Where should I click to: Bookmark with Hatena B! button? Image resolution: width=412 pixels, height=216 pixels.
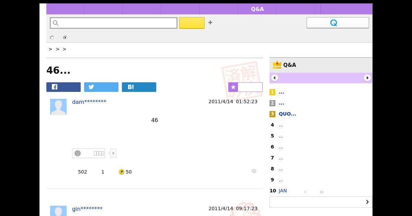pyautogui.click(x=139, y=87)
